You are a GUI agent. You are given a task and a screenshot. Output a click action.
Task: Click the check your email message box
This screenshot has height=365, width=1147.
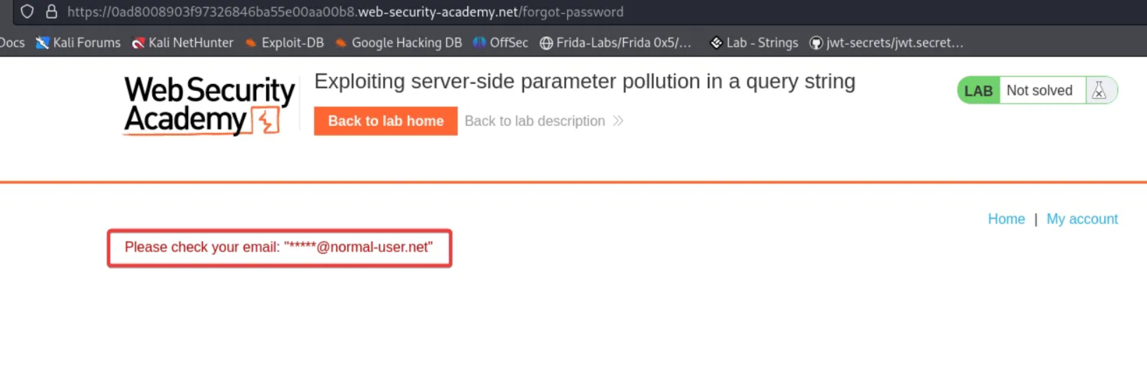coord(279,248)
